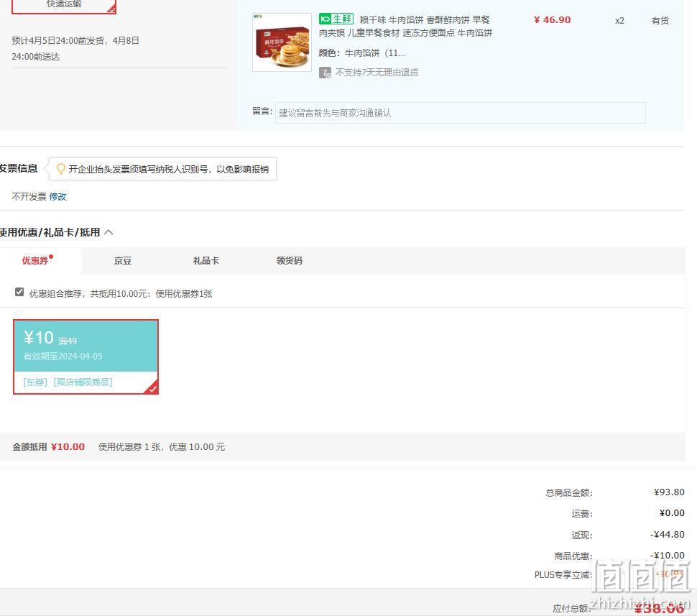
Task: Switch to the 优惠券 tab
Action: pyautogui.click(x=35, y=261)
